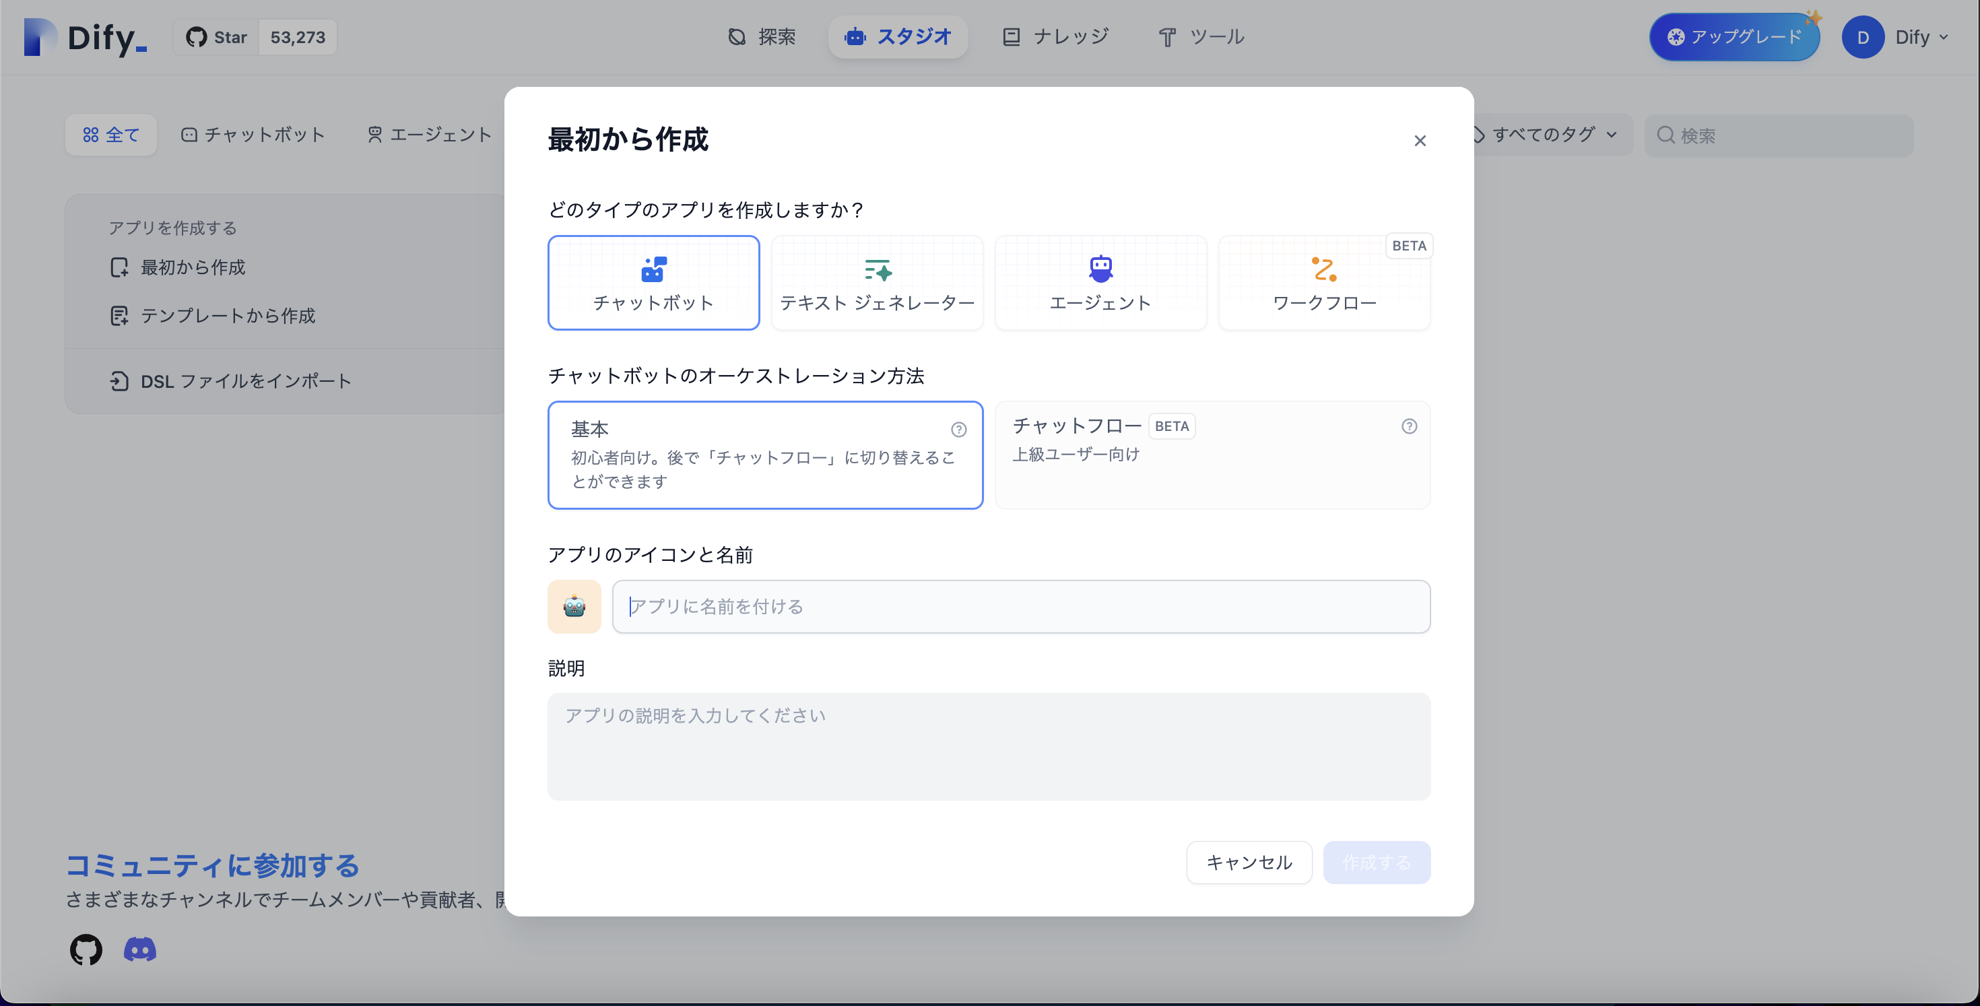1980x1006 pixels.
Task: Open 探索 via its compass icon
Action: click(735, 36)
